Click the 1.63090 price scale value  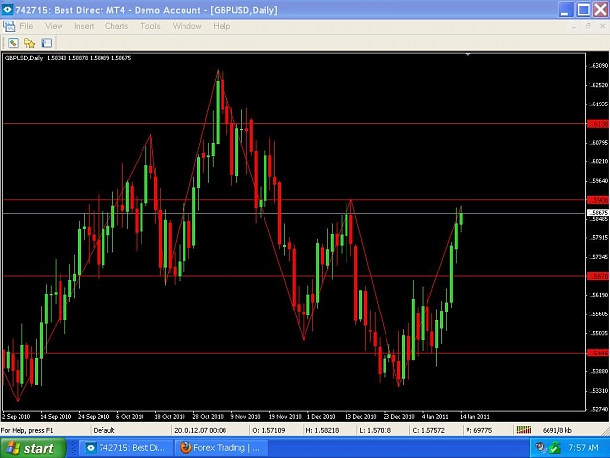tap(597, 66)
